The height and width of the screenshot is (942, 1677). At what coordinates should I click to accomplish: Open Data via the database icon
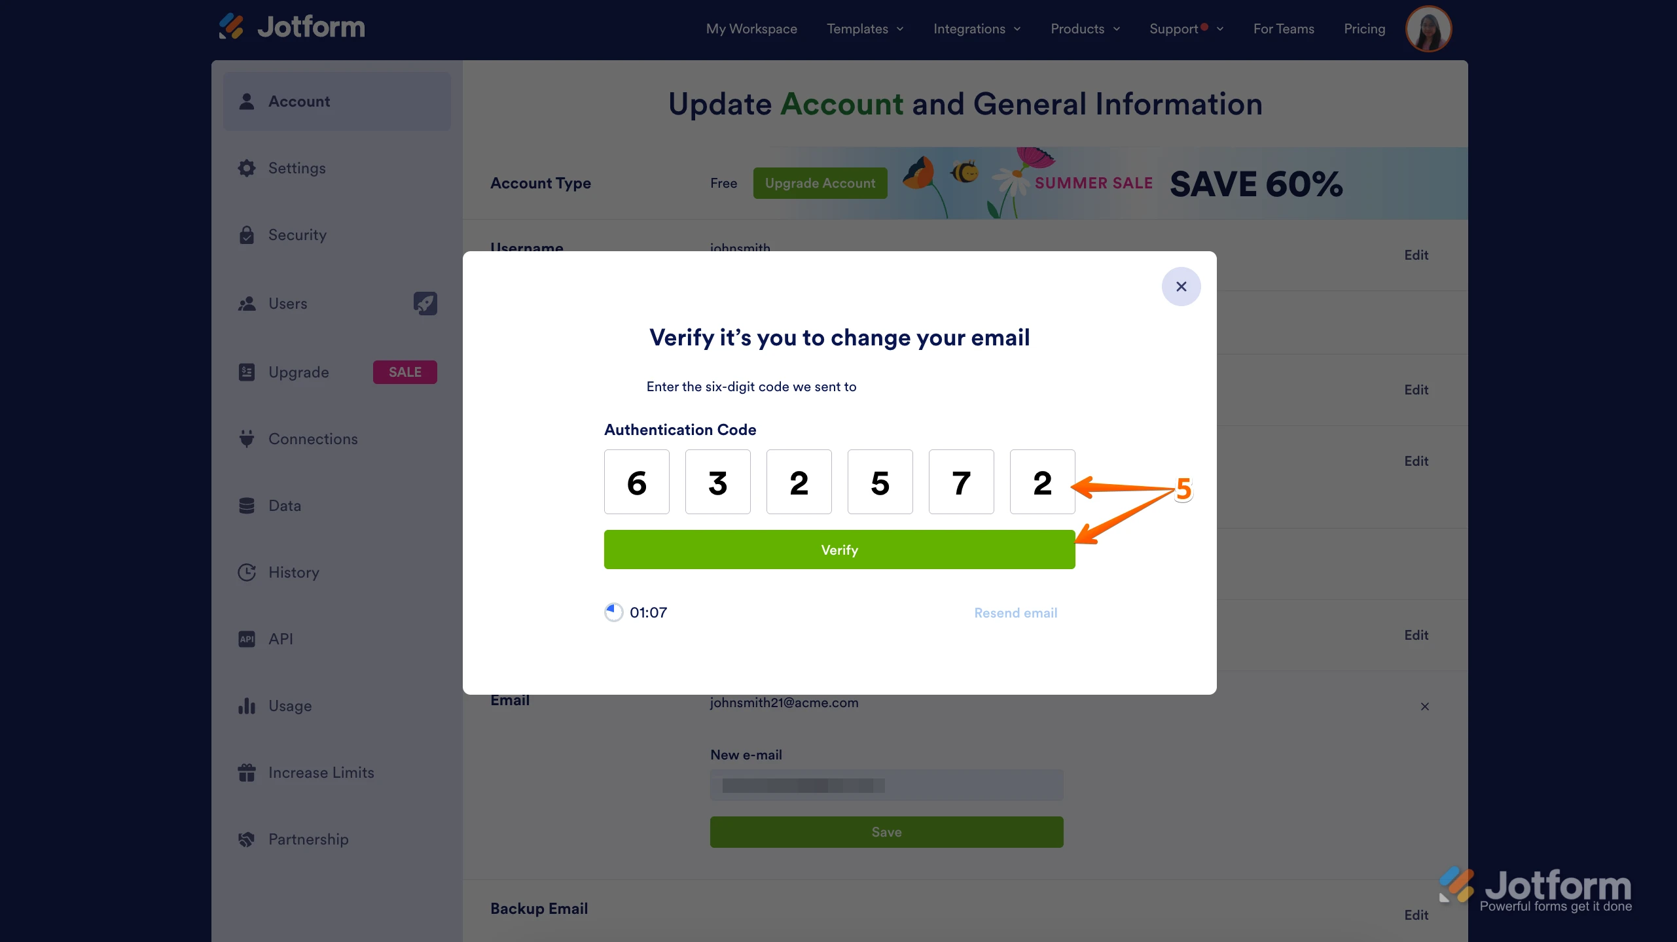[246, 505]
